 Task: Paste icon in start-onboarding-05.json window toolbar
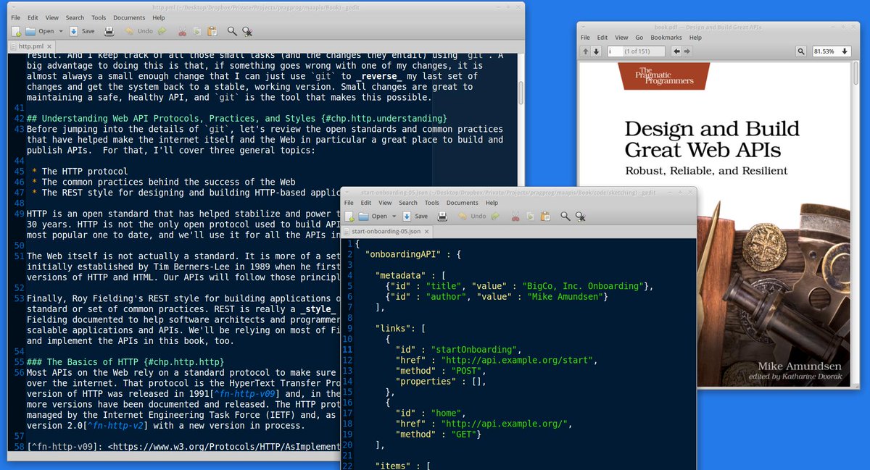[545, 216]
